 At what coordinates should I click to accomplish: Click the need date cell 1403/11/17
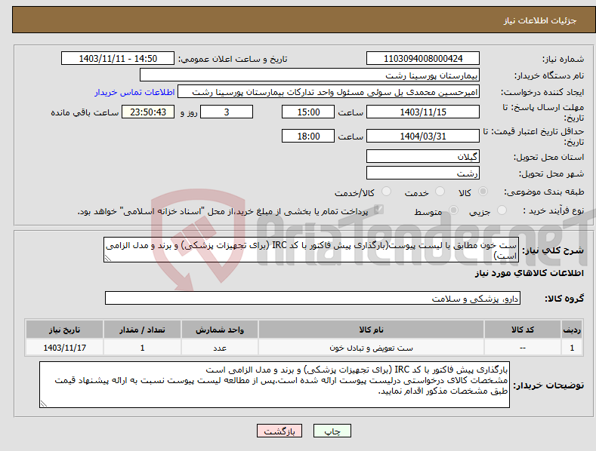[x=65, y=348]
